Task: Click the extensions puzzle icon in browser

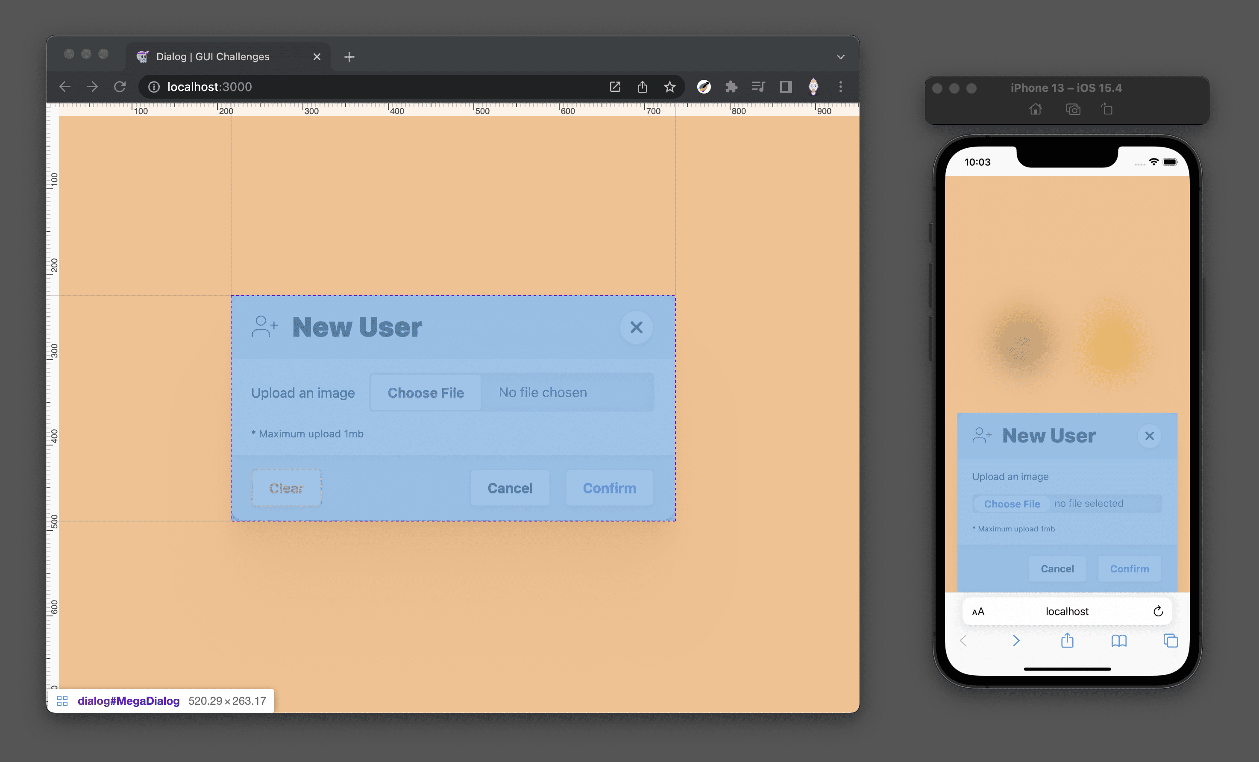Action: click(731, 86)
